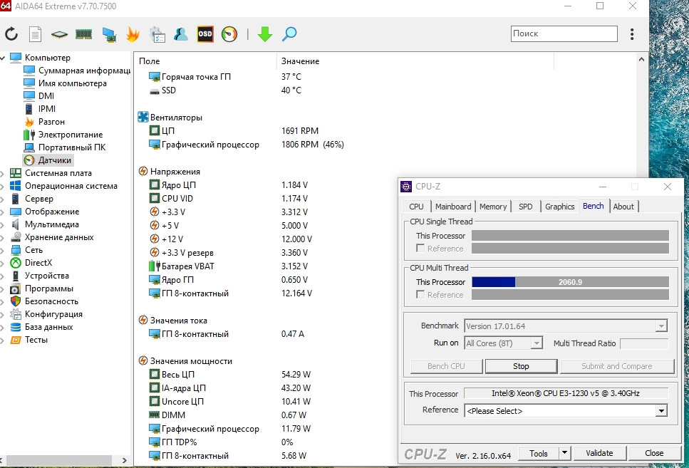Click the memory module toolbar icon
Image resolution: width=689 pixels, height=468 pixels.
pyautogui.click(x=83, y=34)
